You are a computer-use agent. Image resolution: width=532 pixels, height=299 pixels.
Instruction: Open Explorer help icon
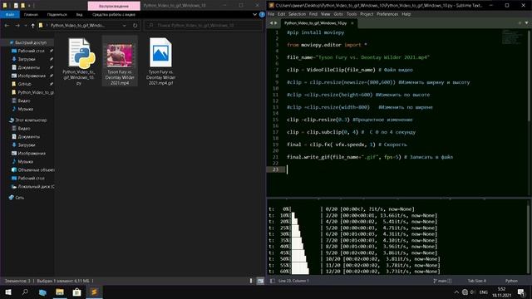tap(262, 15)
